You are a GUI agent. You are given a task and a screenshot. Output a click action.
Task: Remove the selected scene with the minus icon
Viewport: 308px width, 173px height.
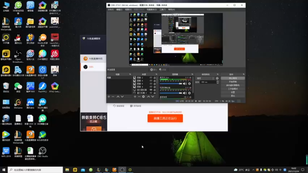(x=113, y=96)
